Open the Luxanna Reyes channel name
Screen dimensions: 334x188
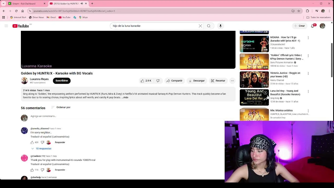[39, 79]
